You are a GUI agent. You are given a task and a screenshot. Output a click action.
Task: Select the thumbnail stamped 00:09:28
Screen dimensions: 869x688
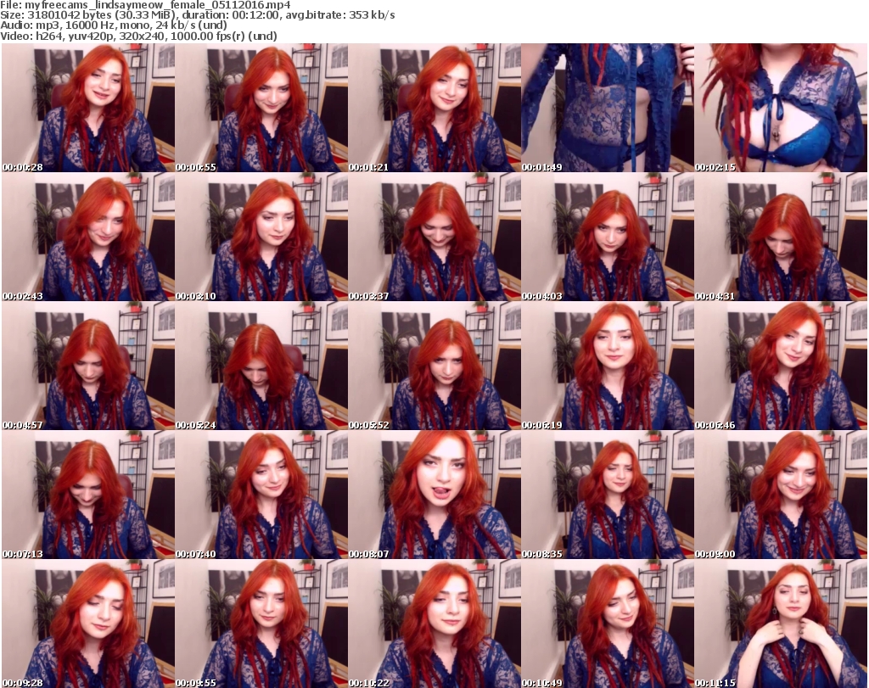click(x=87, y=624)
